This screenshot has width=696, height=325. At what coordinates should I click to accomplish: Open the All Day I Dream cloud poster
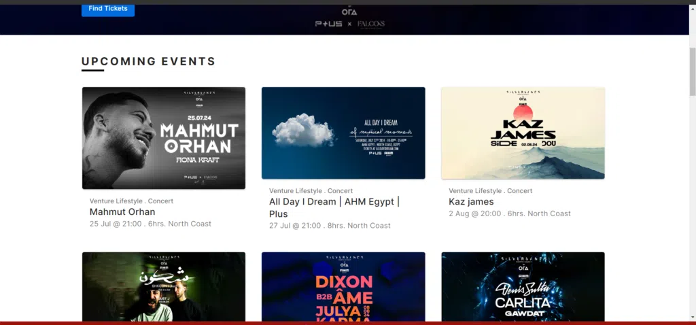coord(343,133)
